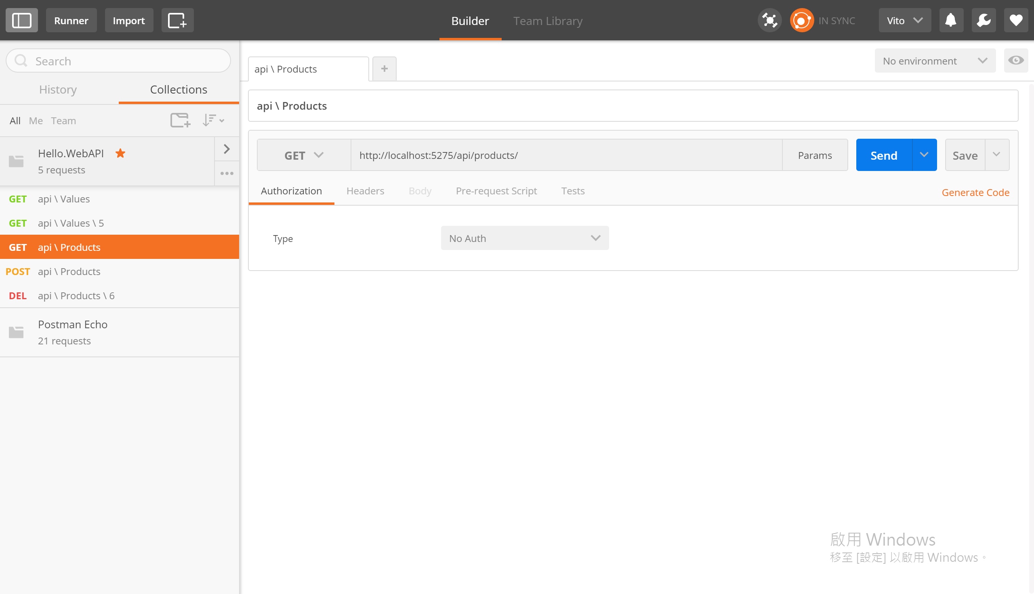Click the Runner button
The width and height of the screenshot is (1034, 594).
(71, 21)
